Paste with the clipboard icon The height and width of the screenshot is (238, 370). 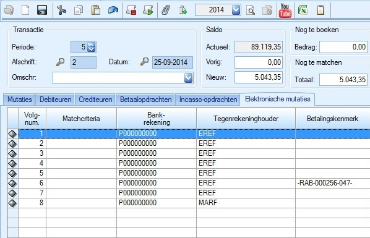tap(95, 10)
